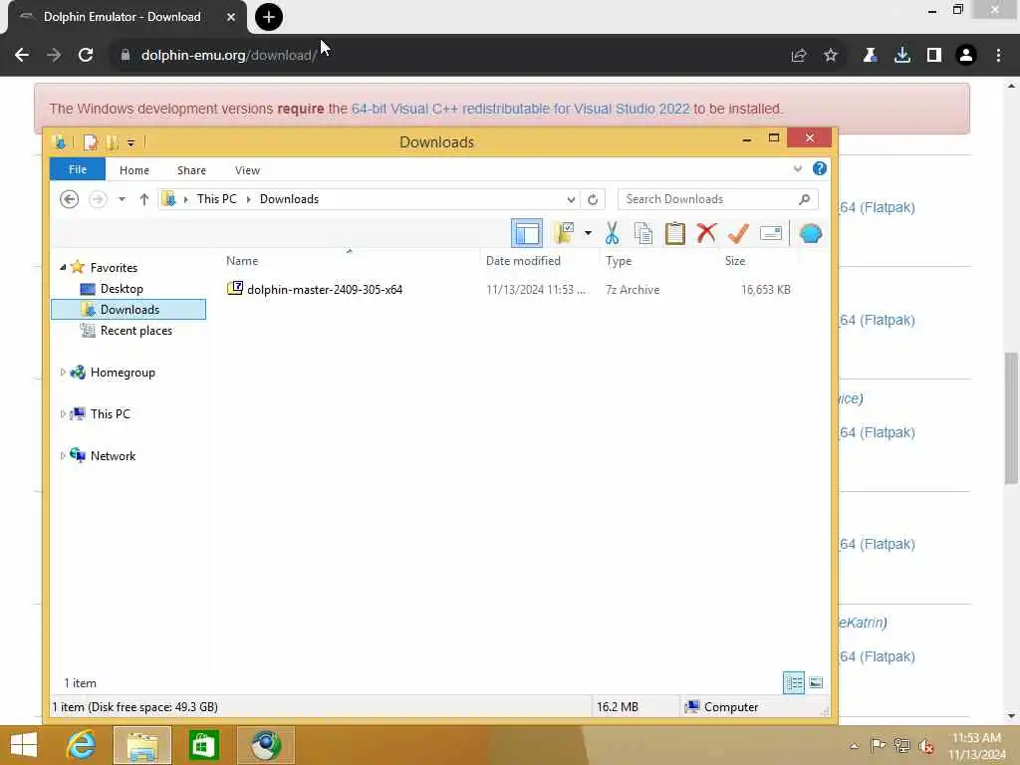The height and width of the screenshot is (765, 1020).
Task: Click the red X Delete icon
Action: coord(706,233)
